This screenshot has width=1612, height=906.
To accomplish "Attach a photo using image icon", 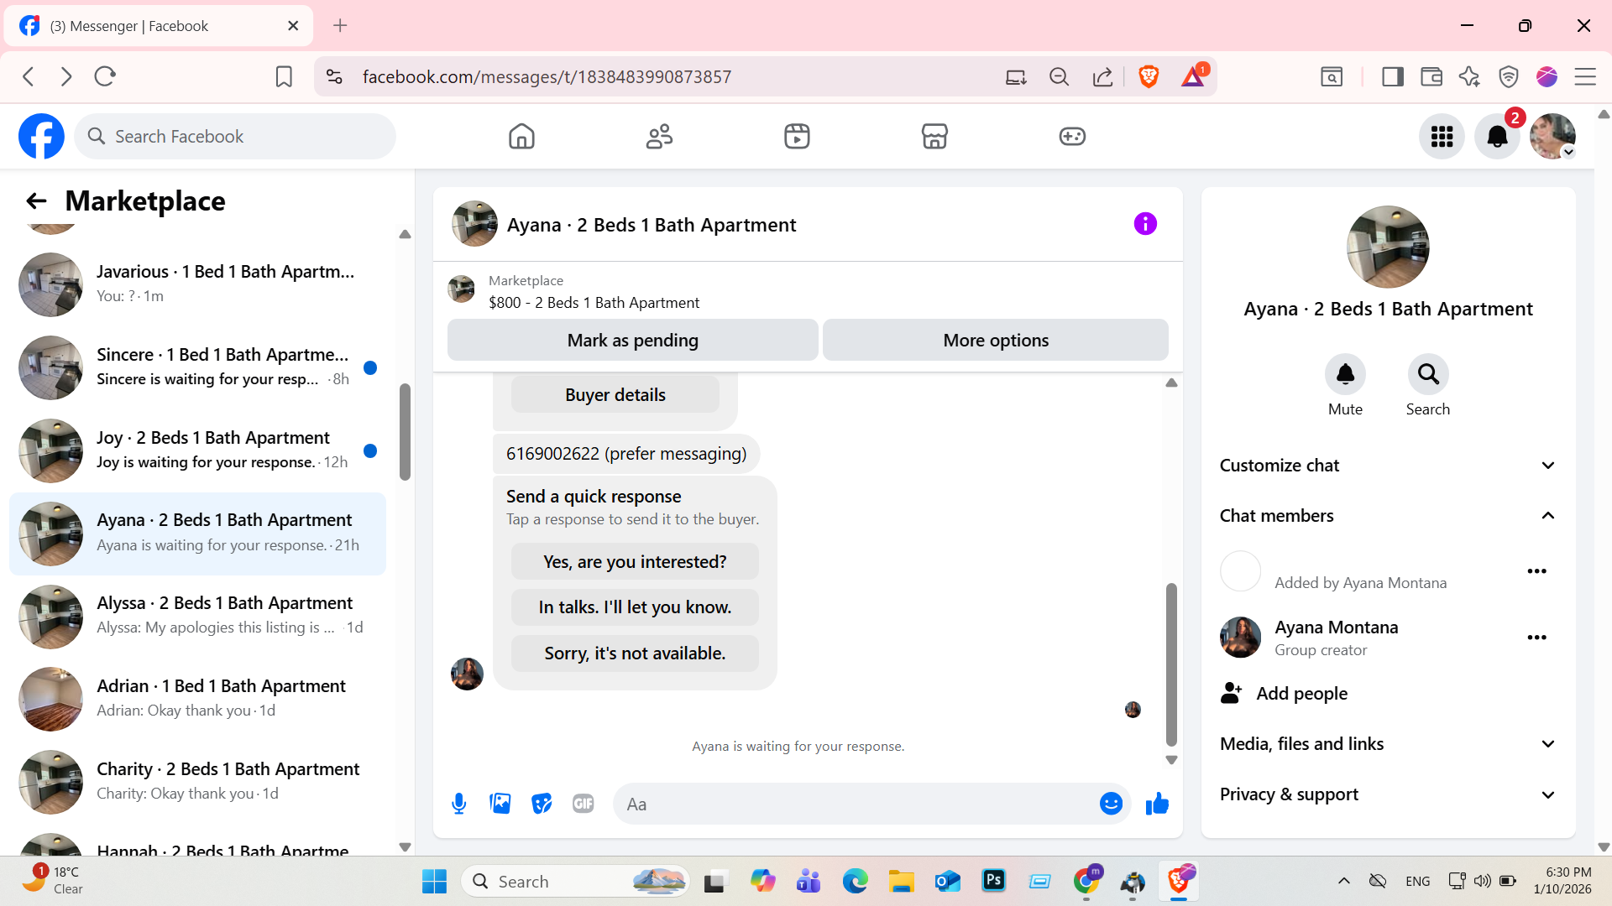I will [x=500, y=804].
